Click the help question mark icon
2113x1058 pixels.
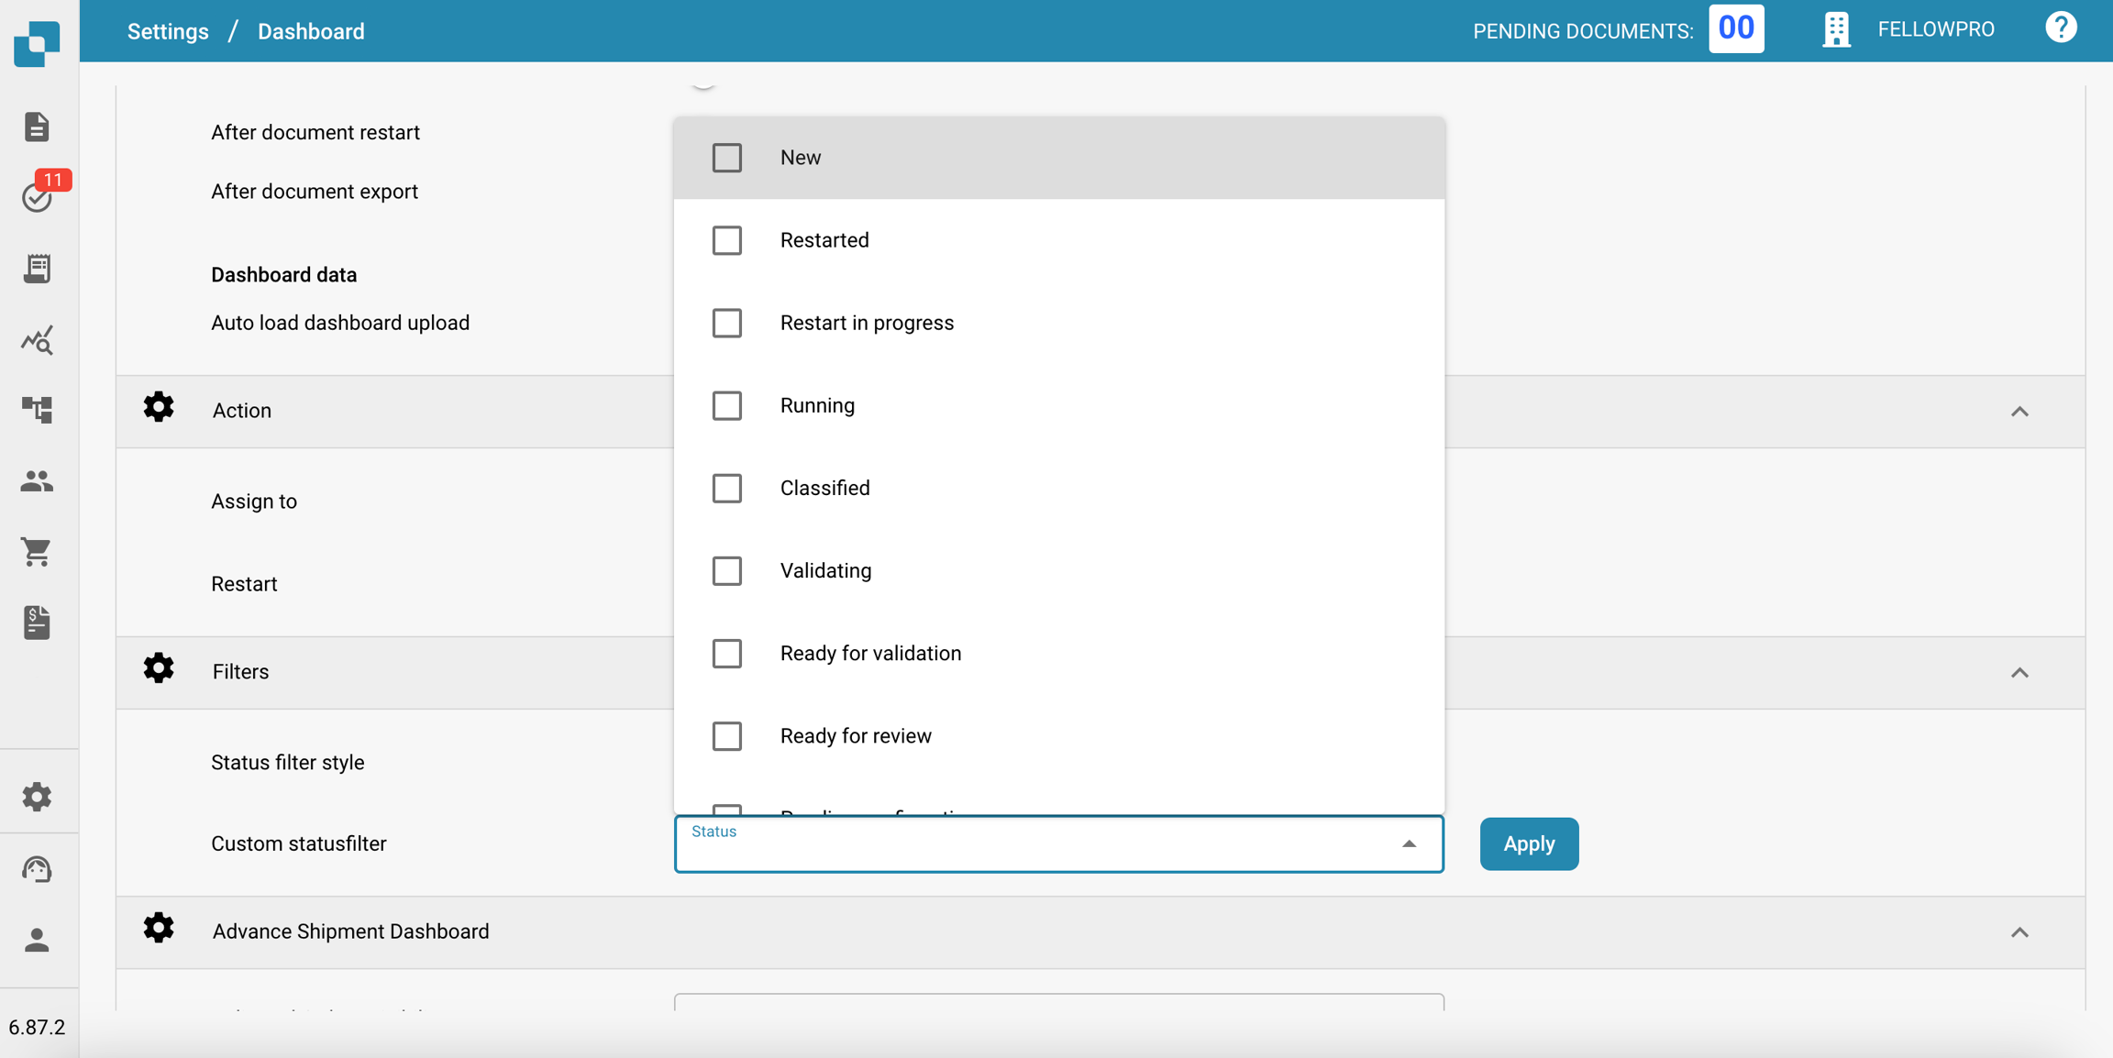(2060, 28)
